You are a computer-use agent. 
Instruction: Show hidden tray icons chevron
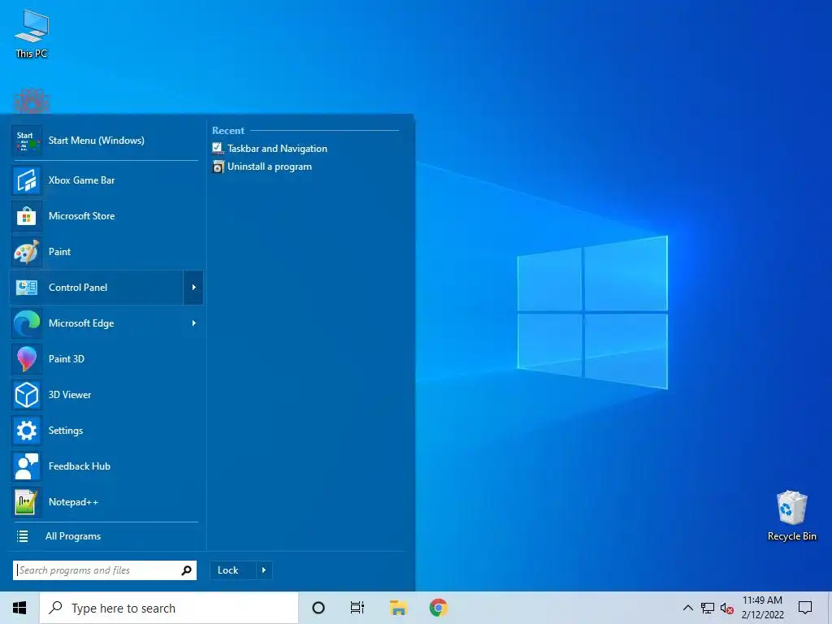click(687, 608)
